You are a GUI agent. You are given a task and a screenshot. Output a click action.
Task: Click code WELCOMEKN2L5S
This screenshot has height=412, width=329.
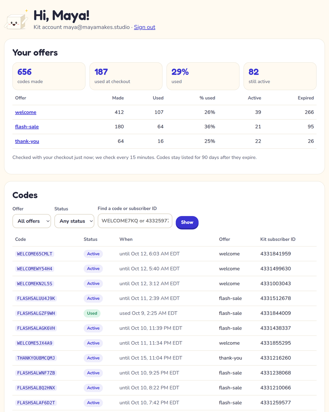point(35,284)
